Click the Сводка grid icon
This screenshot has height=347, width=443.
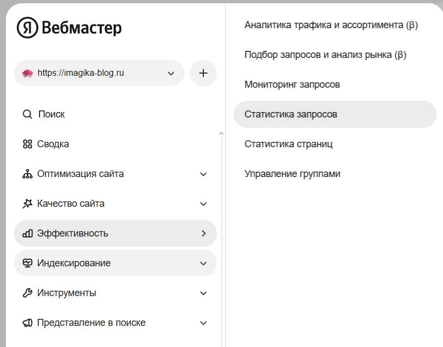[27, 144]
